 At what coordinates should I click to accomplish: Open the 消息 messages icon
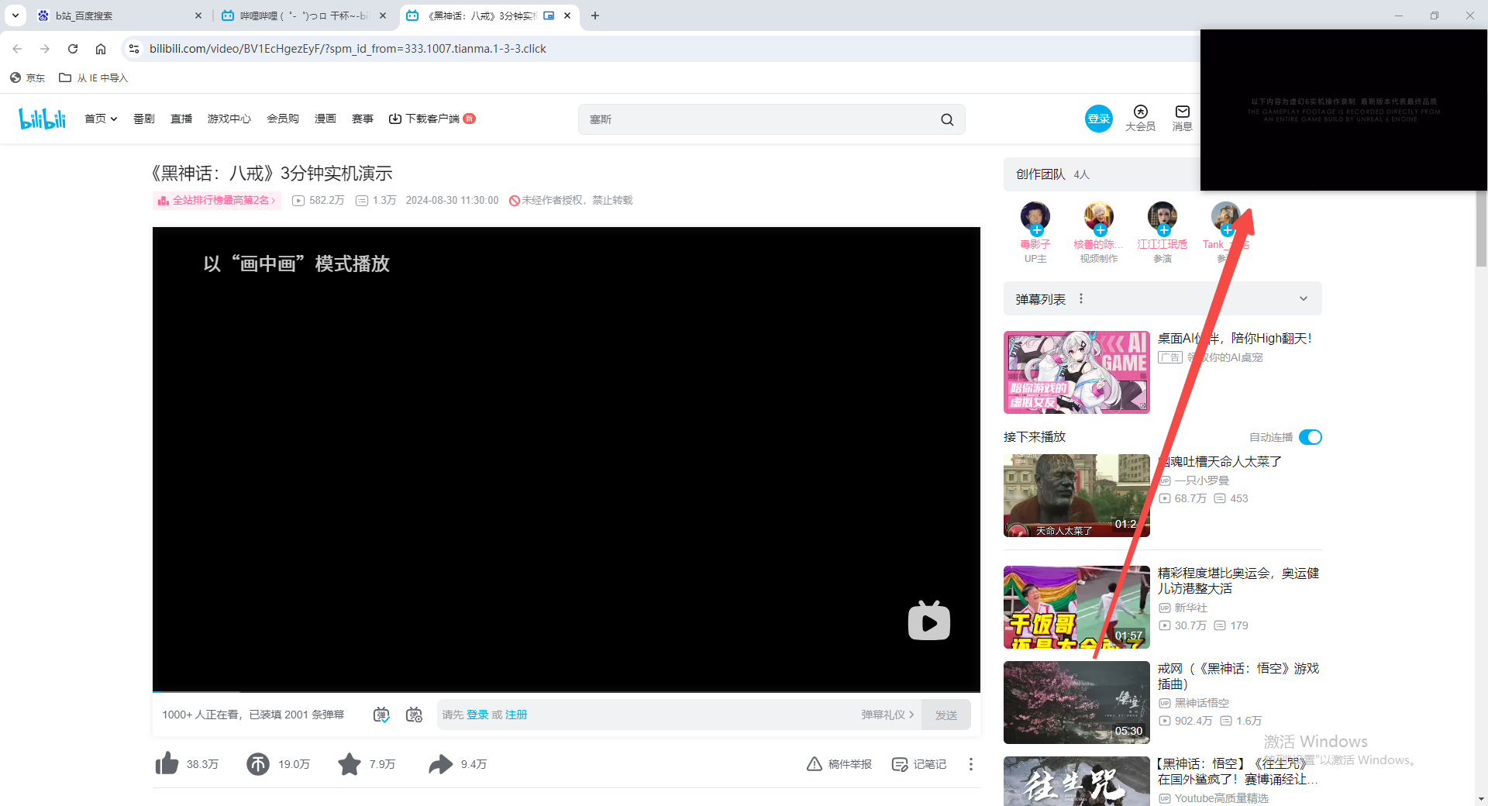click(x=1182, y=118)
